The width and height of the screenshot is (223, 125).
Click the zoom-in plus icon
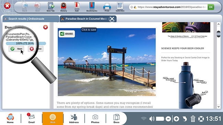coord(176,119)
